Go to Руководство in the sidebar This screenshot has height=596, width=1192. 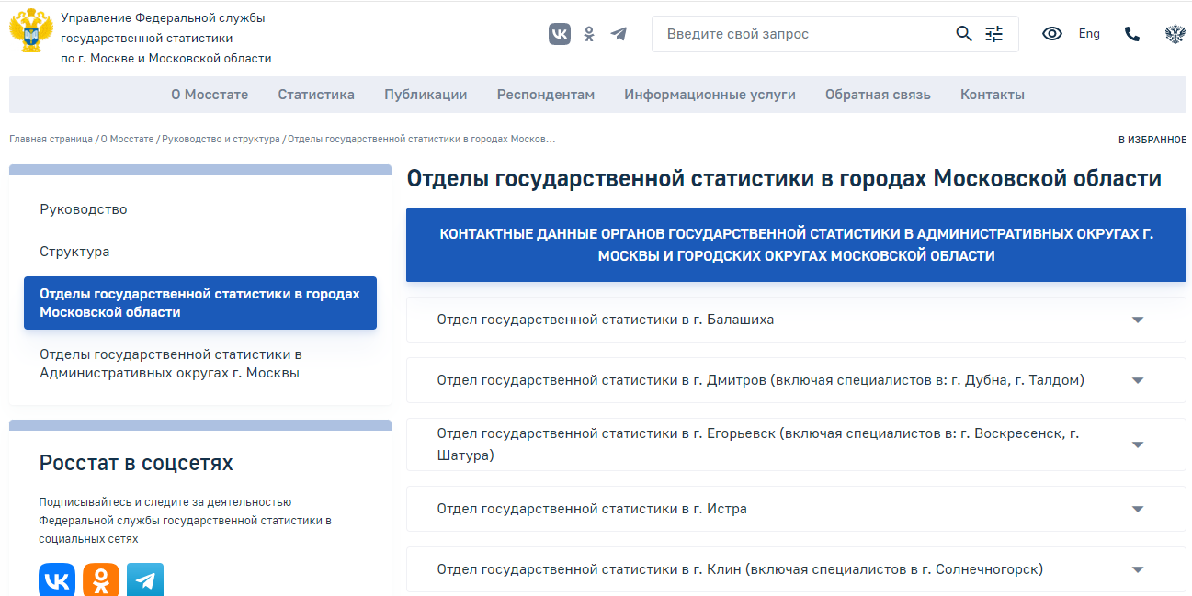tap(84, 209)
